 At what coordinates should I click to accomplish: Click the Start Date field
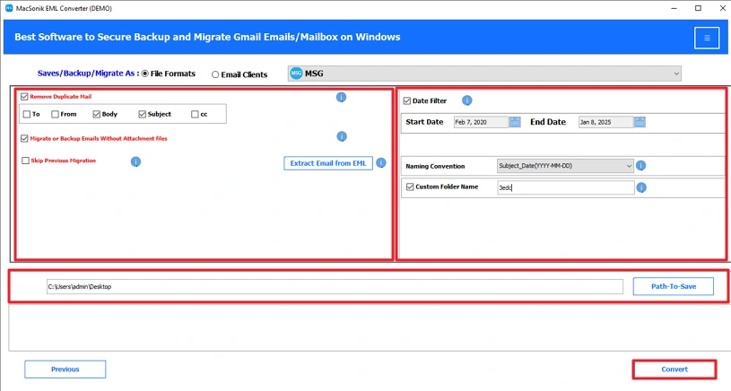(x=481, y=122)
